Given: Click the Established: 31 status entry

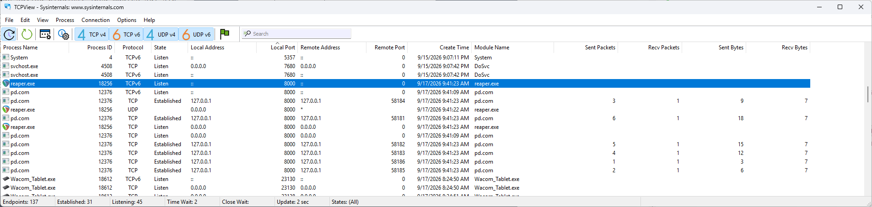Looking at the screenshot, I should [75, 202].
